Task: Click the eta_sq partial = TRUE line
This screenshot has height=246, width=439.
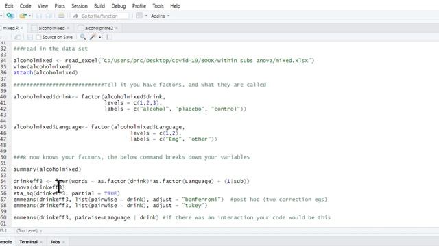Action: [67, 193]
